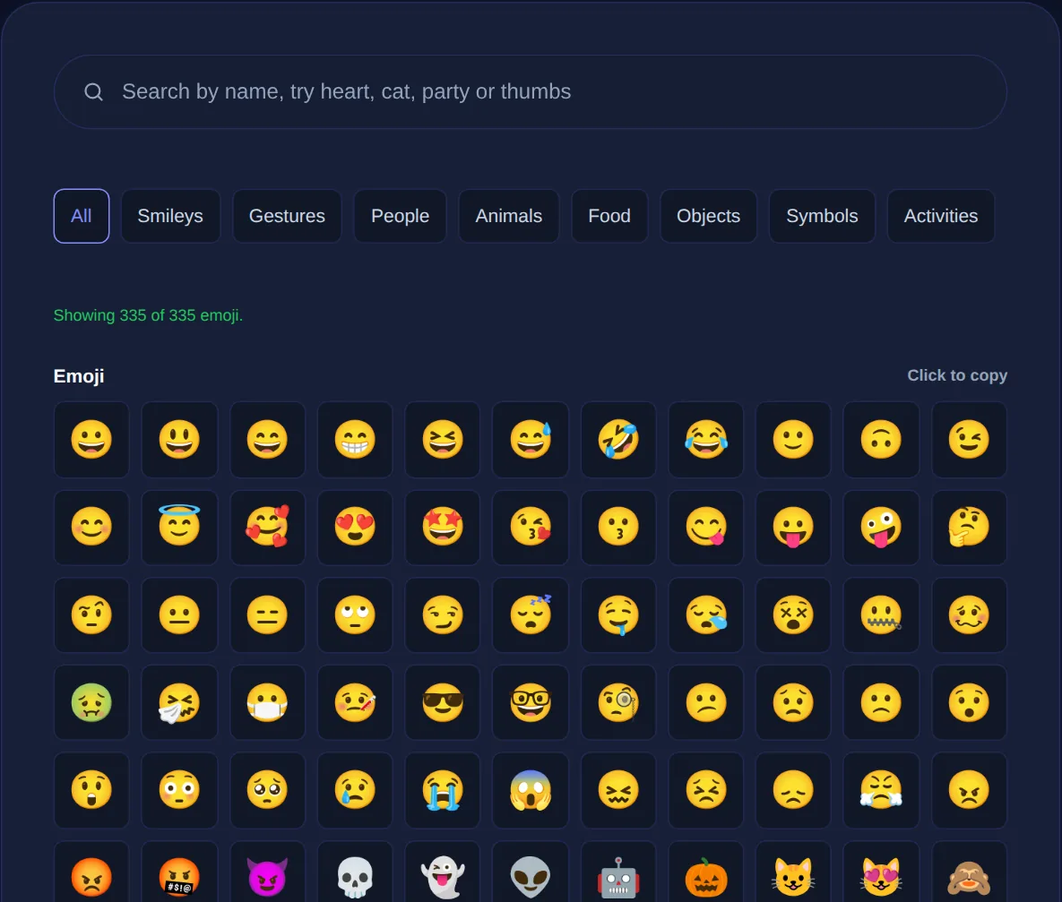Copy the dizzy X-eyes face emoji

pos(793,614)
